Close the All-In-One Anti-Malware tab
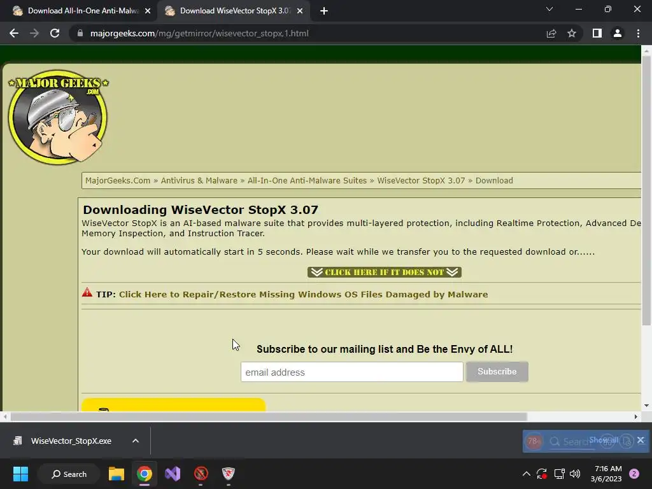The height and width of the screenshot is (489, 652). click(148, 11)
